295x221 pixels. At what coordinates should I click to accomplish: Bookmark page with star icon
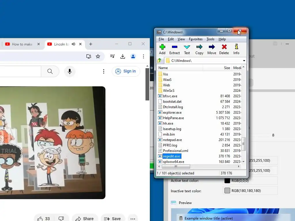point(98,56)
